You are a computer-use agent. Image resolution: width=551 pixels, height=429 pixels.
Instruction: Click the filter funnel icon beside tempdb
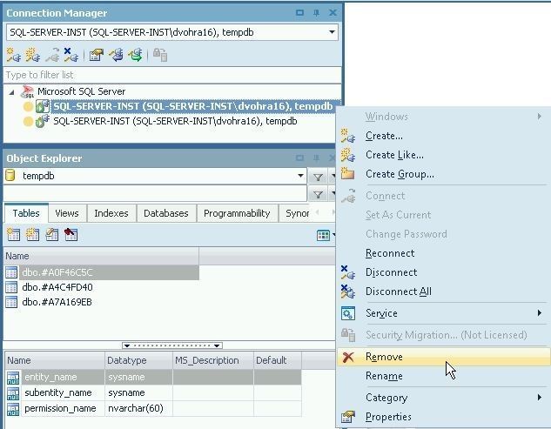[319, 177]
